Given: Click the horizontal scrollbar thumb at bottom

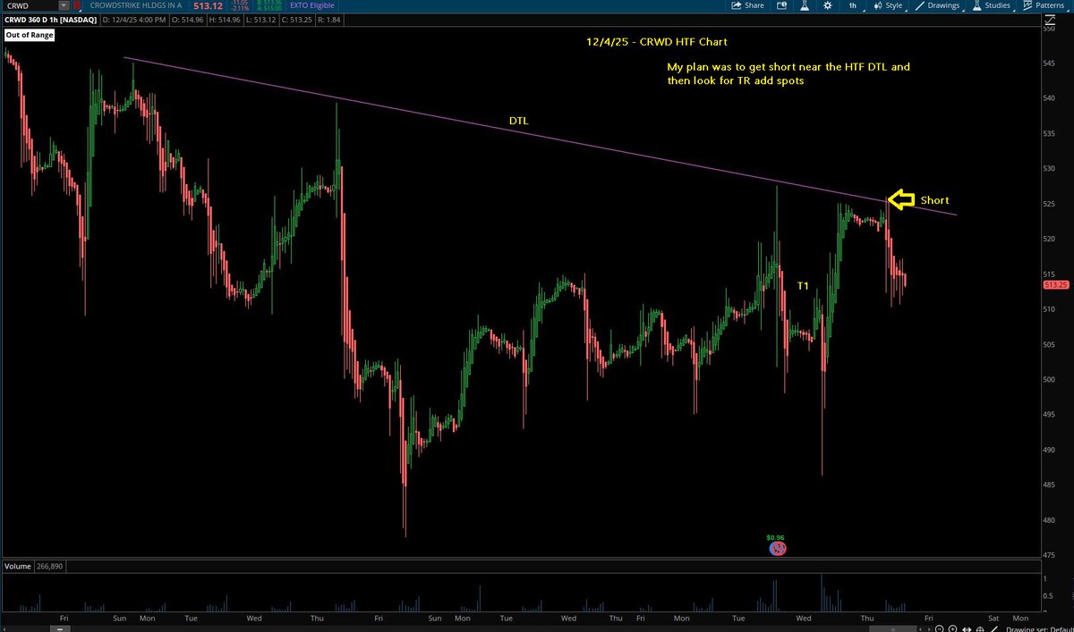Looking at the screenshot, I should [893, 629].
